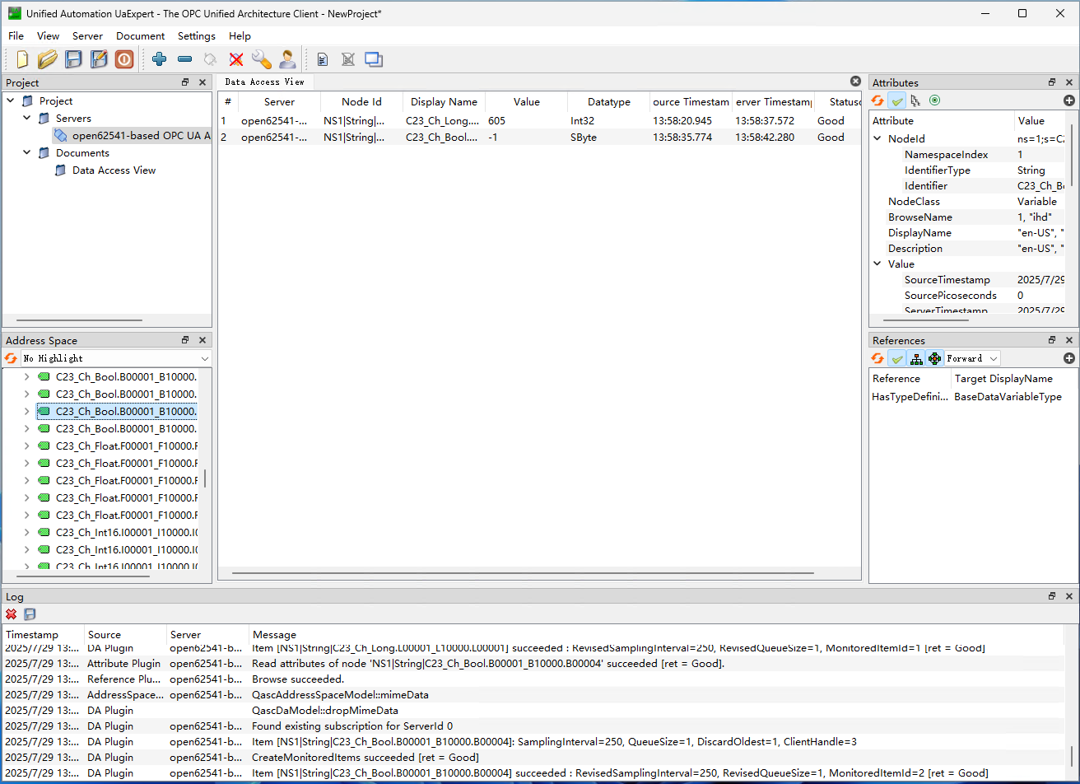
Task: Click Log panel vertical scrollbar
Action: pos(1071,756)
